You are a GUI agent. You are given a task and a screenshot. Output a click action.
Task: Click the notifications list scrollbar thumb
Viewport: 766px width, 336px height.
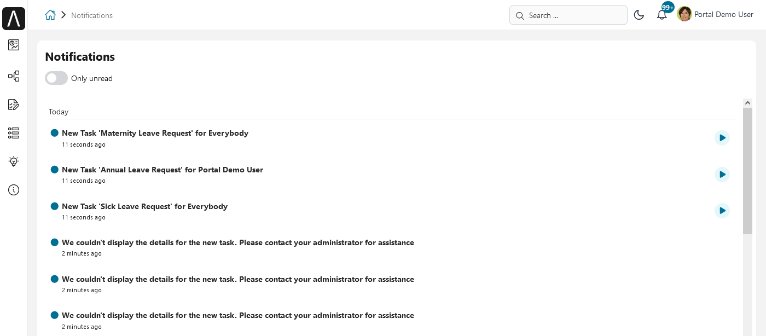(747, 170)
